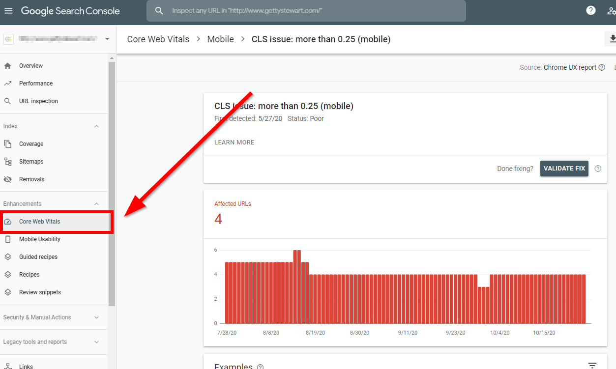
Task: Click the search magnifier icon
Action: [x=159, y=11]
